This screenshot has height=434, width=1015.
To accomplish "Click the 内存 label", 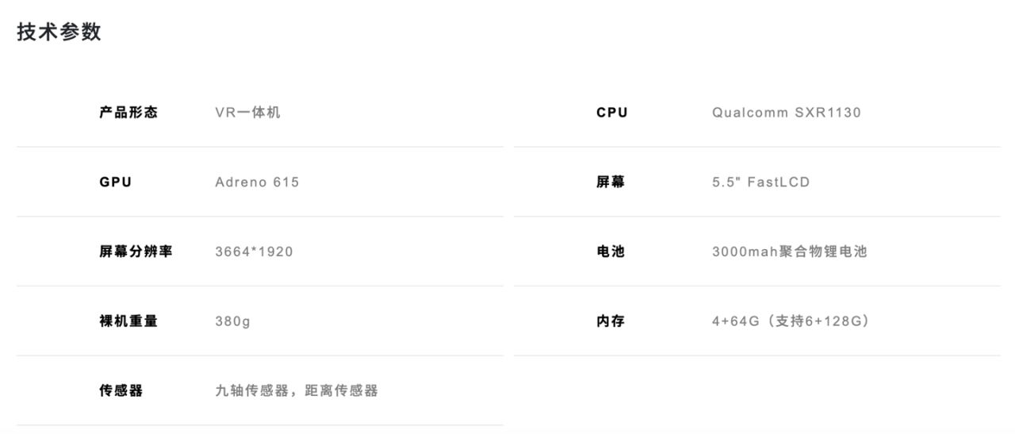I will [611, 321].
